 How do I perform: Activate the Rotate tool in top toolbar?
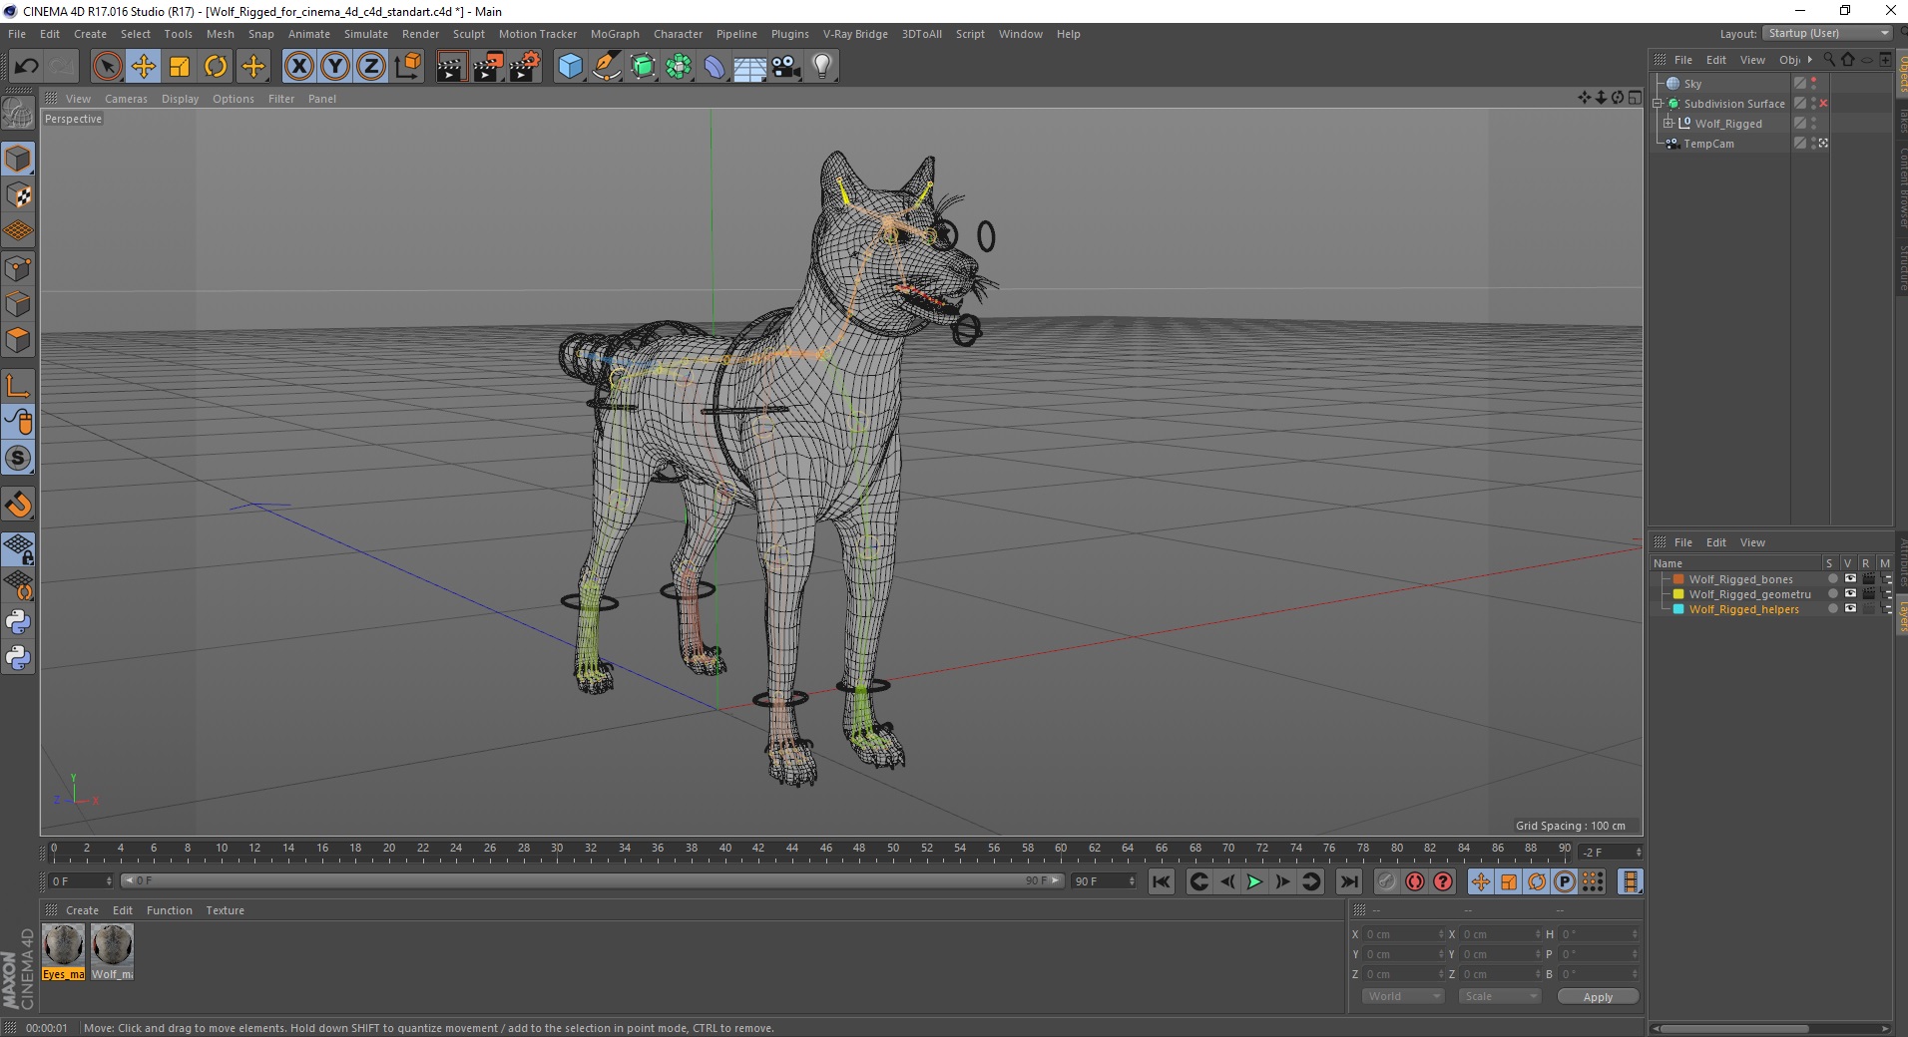point(216,67)
